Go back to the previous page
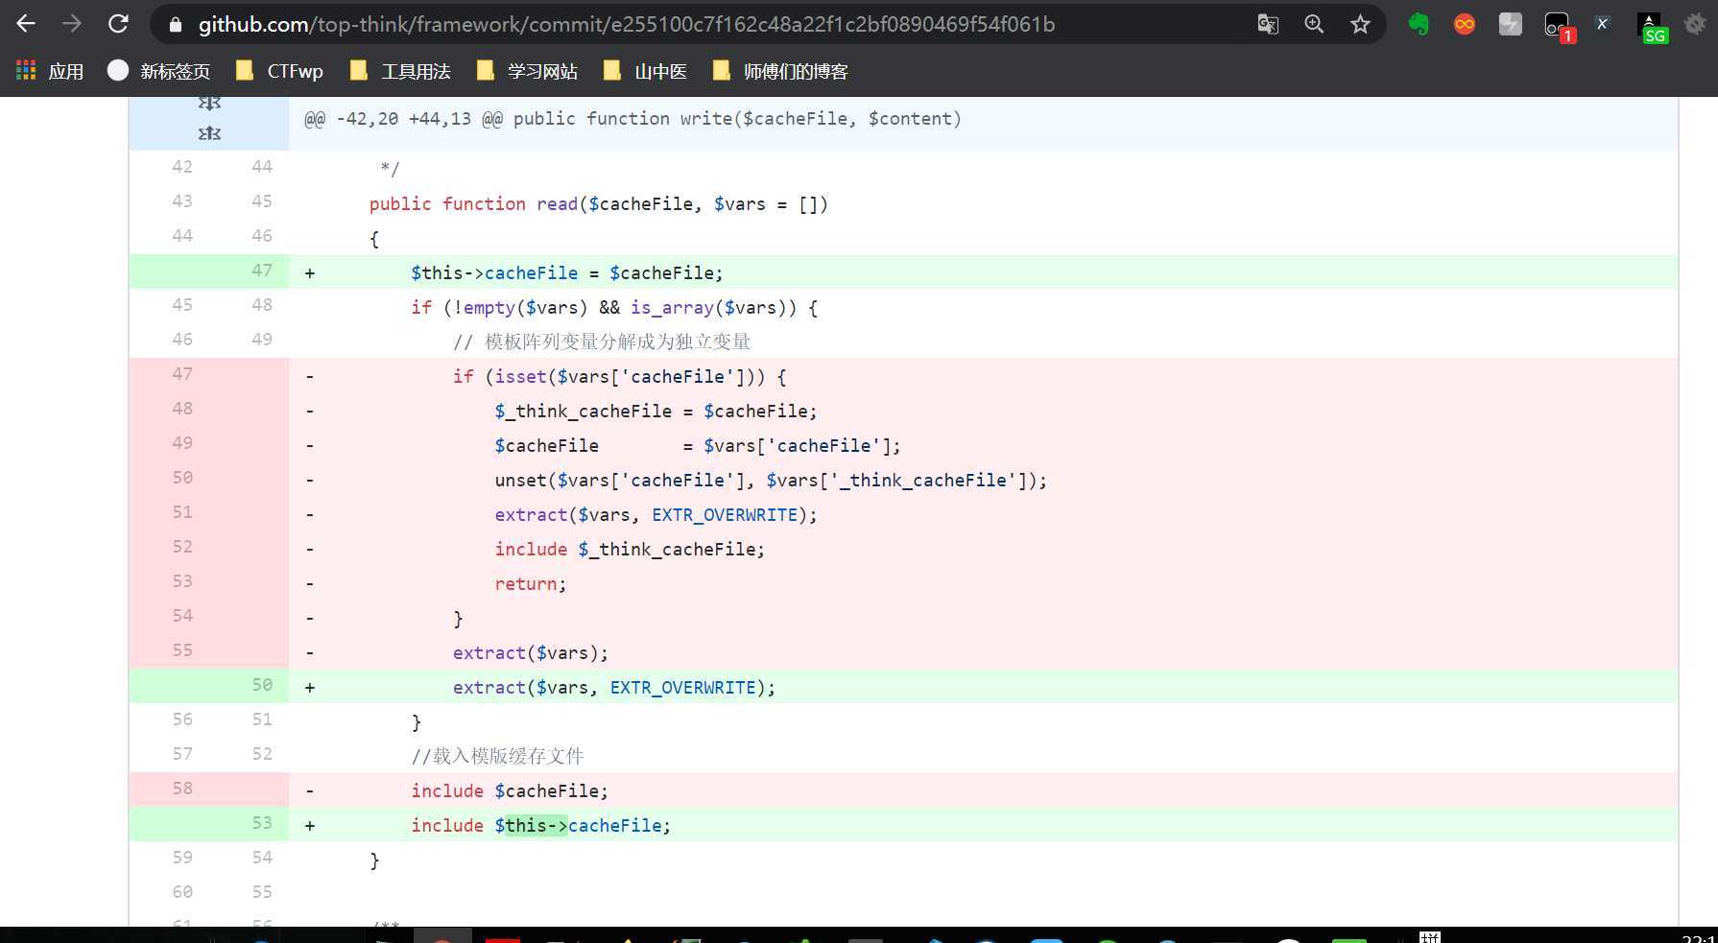Viewport: 1718px width, 943px height. 26,24
